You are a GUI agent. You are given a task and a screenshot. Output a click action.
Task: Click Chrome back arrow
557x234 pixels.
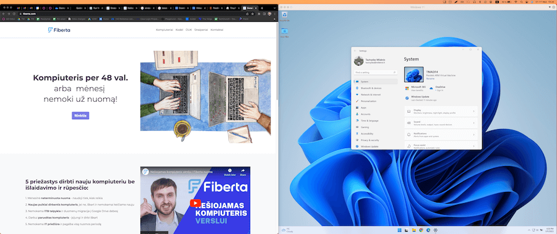(3, 14)
